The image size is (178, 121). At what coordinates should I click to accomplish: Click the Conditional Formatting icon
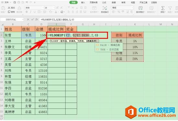[140, 8]
